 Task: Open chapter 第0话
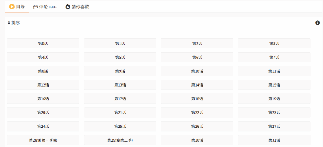click(43, 43)
